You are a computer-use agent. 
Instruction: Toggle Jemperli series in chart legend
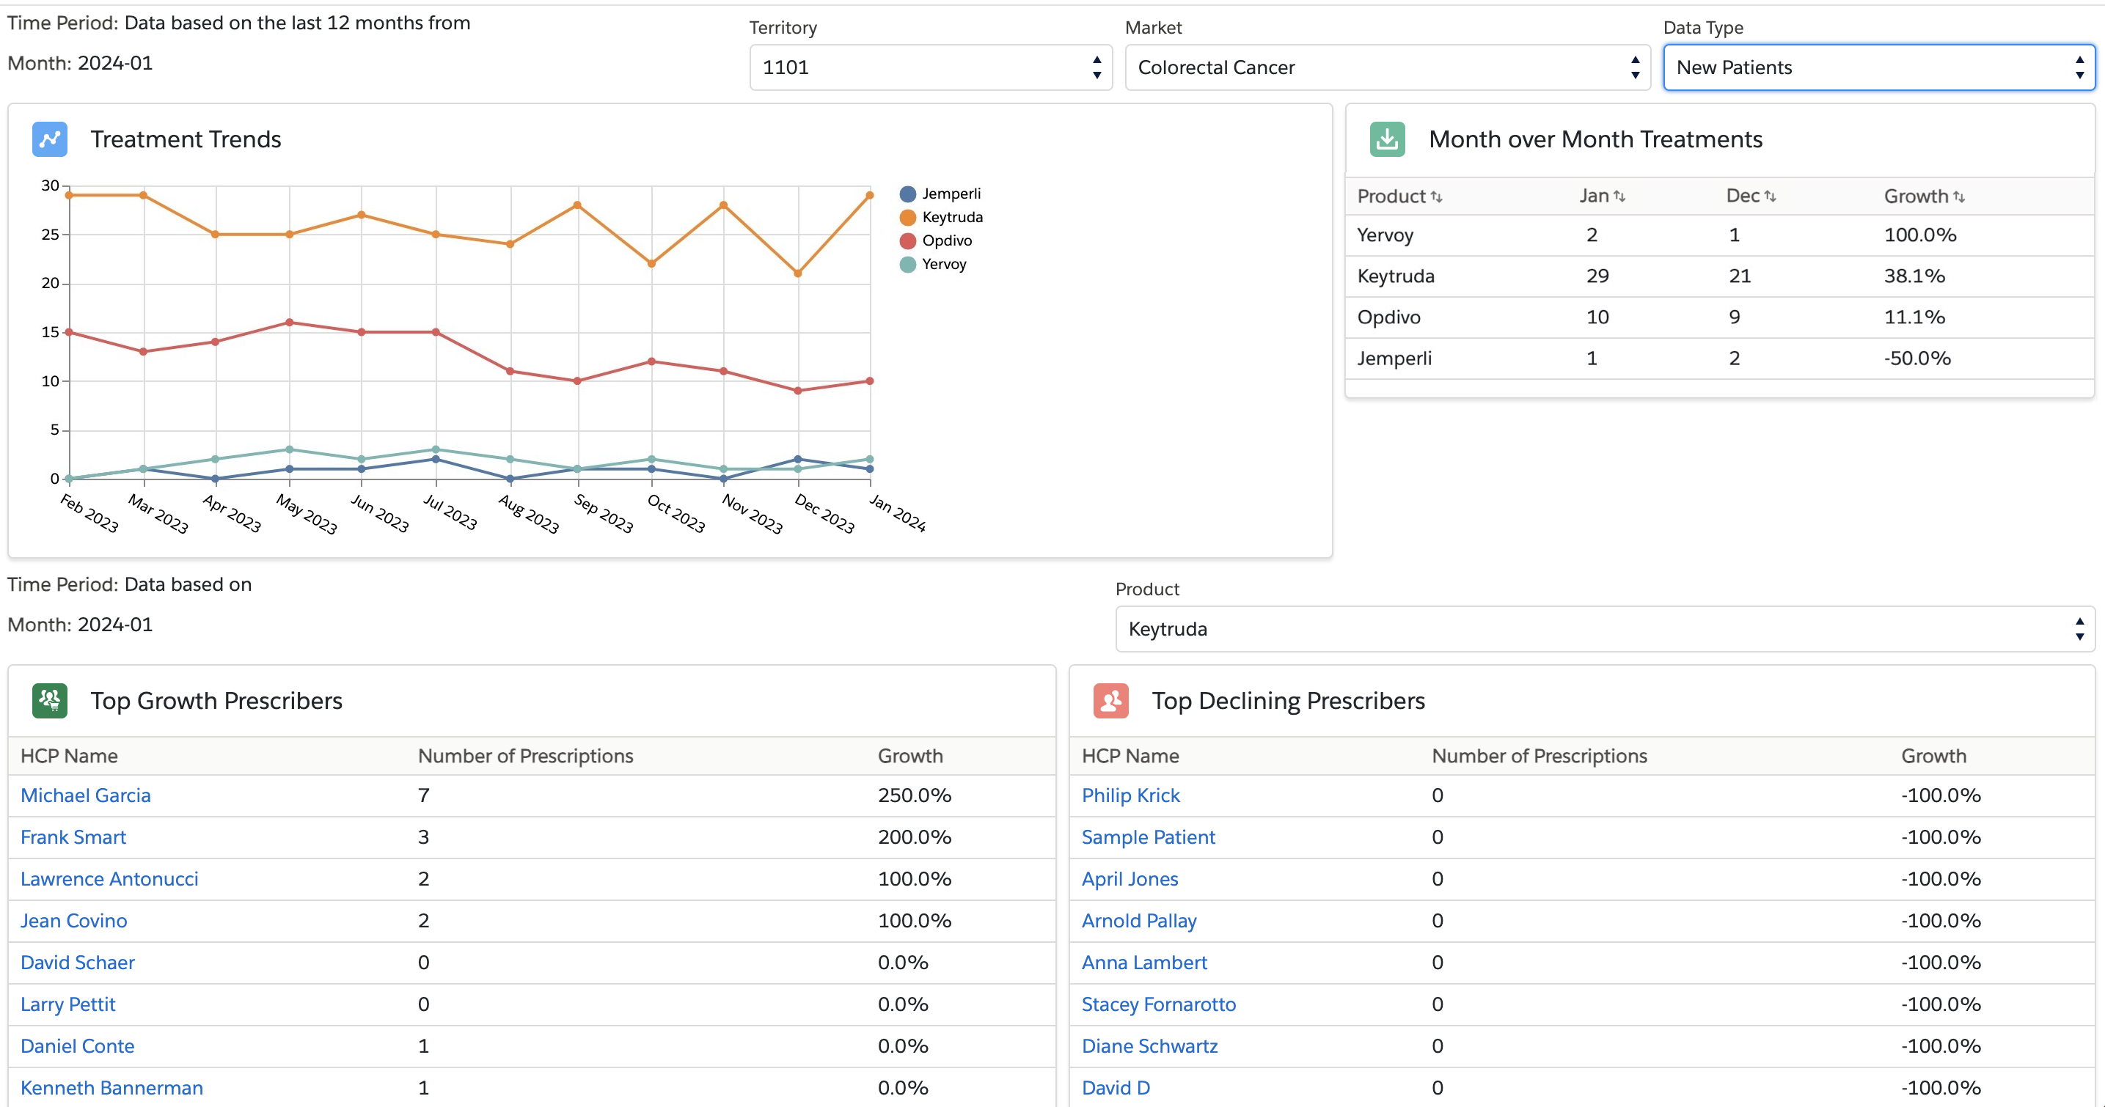[951, 194]
